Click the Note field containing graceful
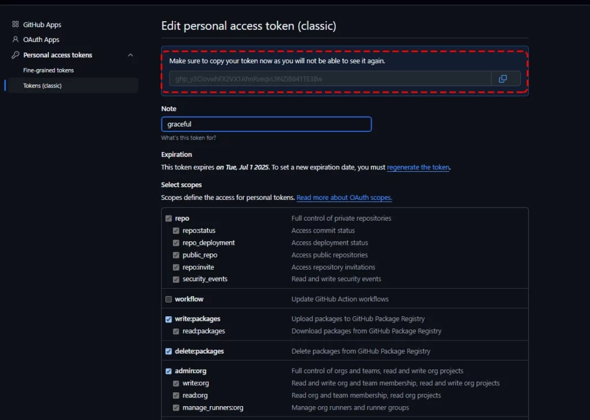590x420 pixels. 266,124
